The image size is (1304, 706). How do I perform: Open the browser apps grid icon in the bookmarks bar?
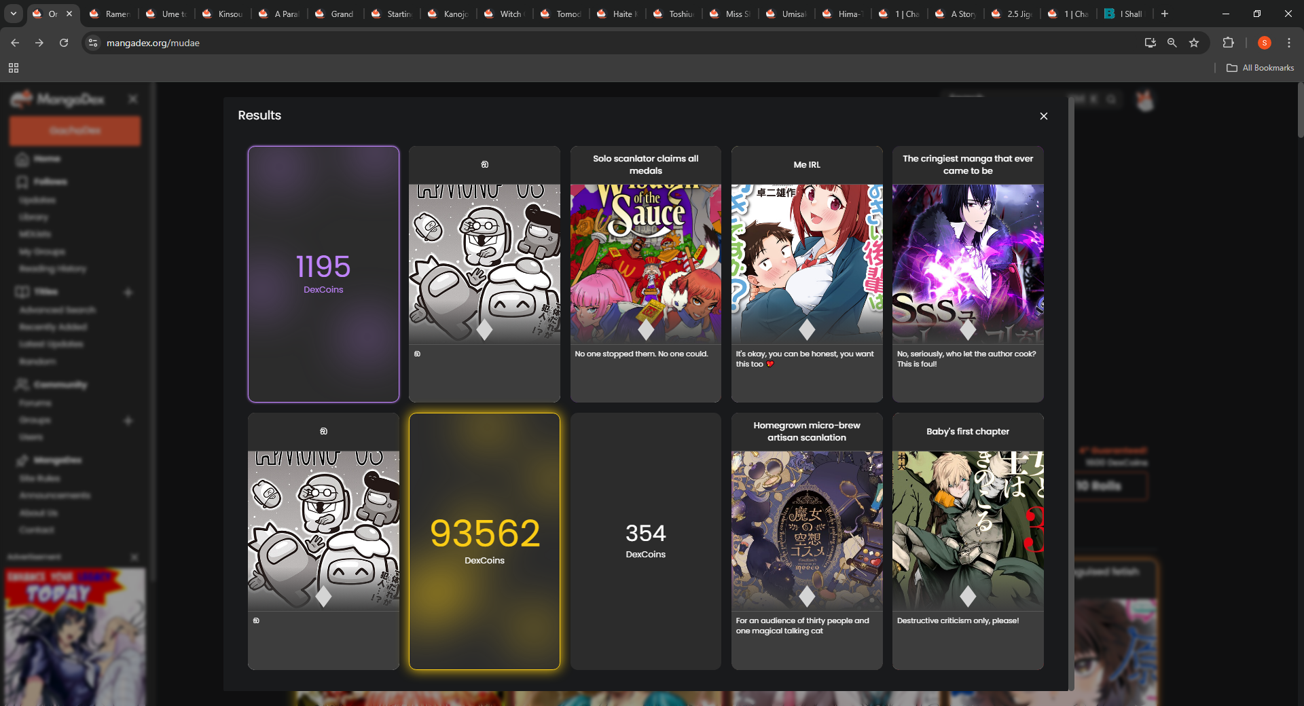click(14, 68)
